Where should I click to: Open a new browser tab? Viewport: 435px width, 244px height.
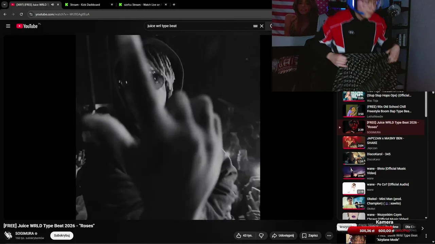(174, 5)
